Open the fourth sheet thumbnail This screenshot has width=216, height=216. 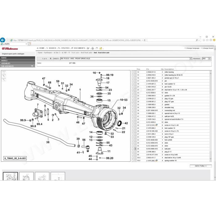58,176
